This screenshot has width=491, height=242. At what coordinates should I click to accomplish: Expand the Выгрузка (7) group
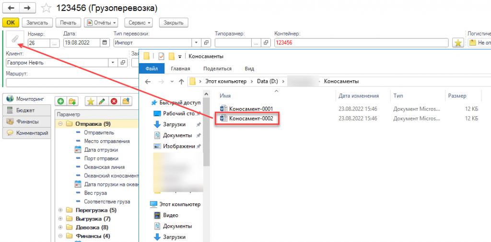coord(60,219)
